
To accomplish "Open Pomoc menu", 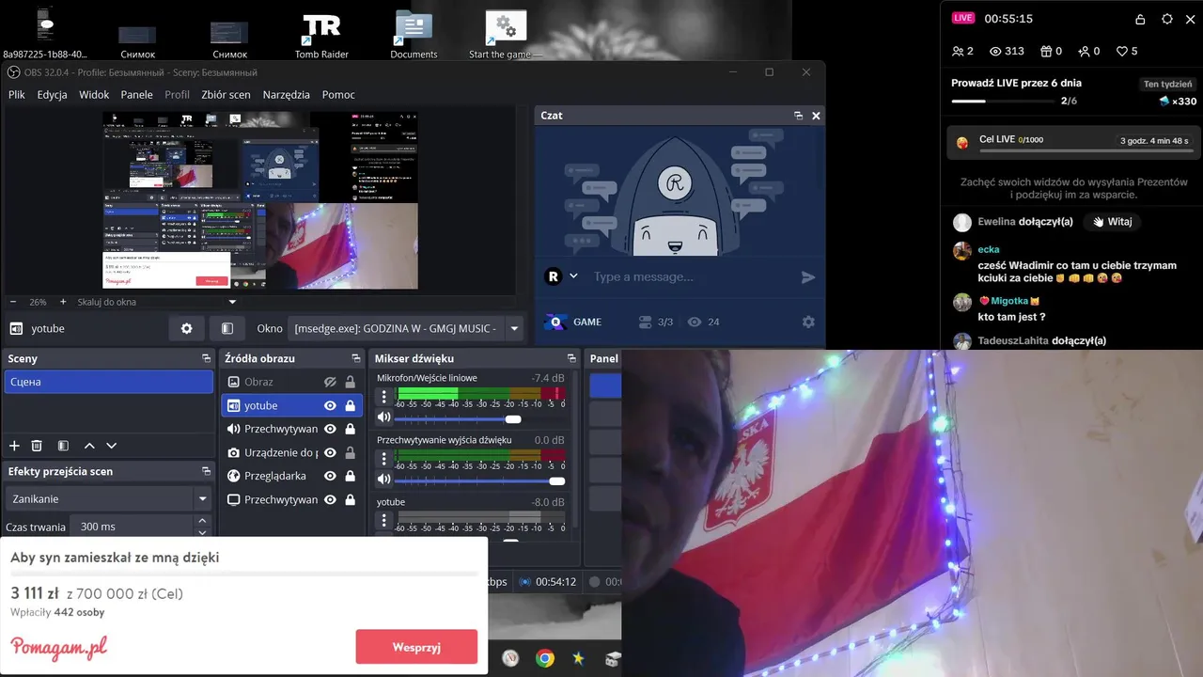I will pos(338,94).
